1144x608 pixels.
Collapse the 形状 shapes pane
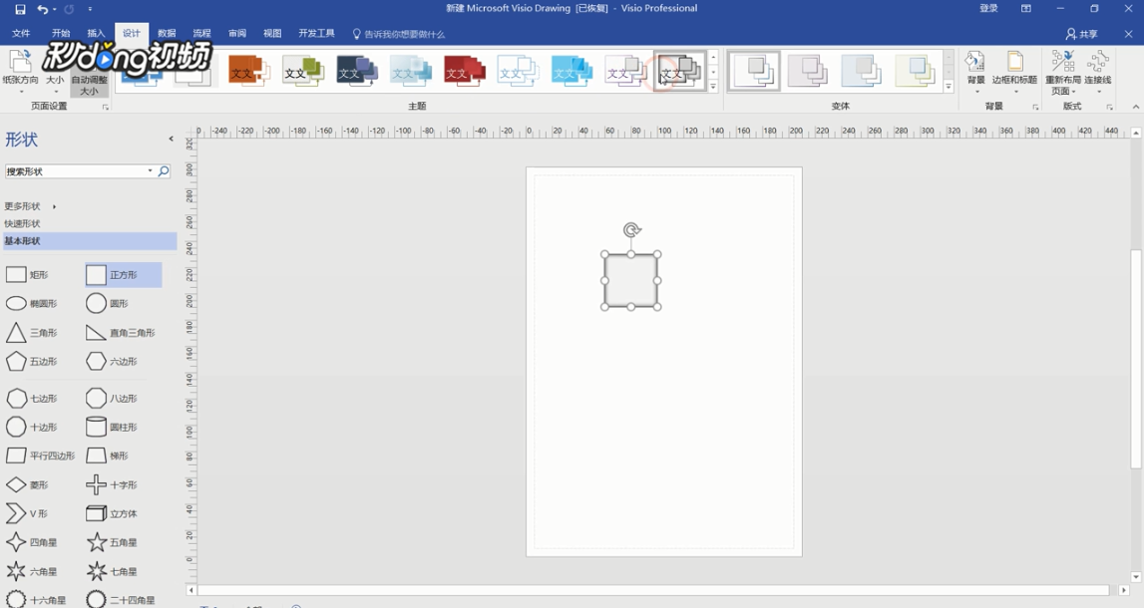[x=171, y=139]
